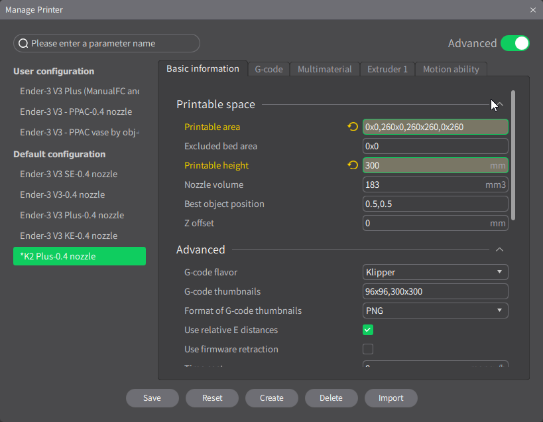Click the Z offset label
This screenshot has width=543, height=422.
pos(199,223)
